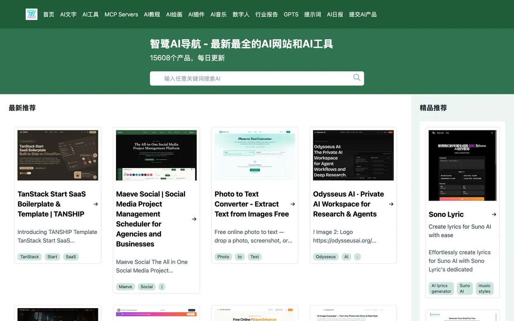This screenshot has width=514, height=321.
Task: Open Photo to Text Converter title link
Action: coord(252,204)
